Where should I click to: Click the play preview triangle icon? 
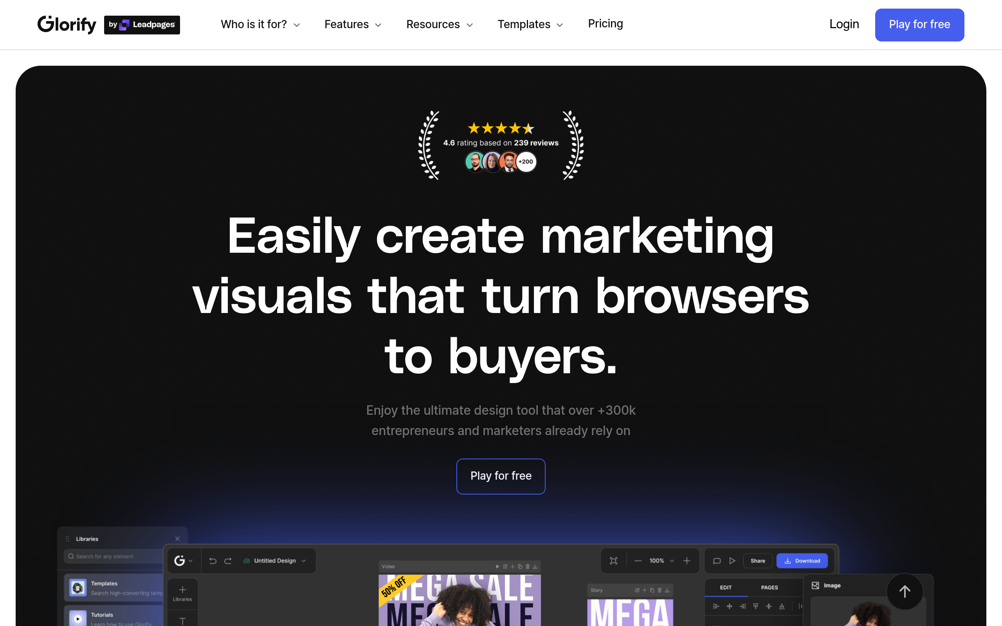click(732, 561)
